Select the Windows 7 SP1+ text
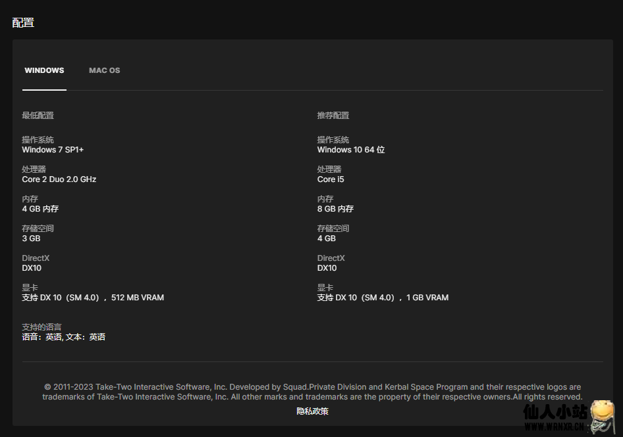Viewport: 623px width, 437px height. [53, 150]
